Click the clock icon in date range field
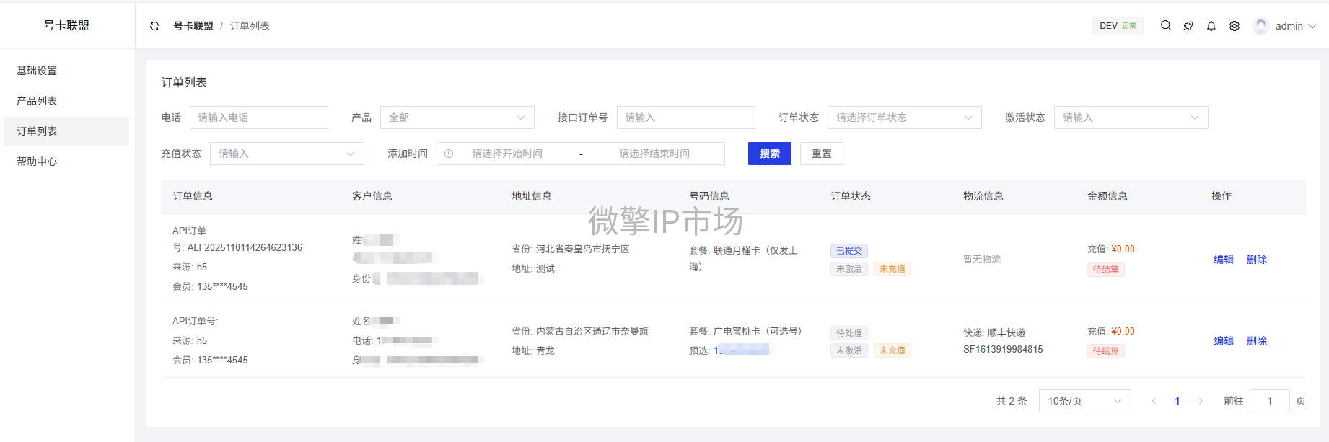The width and height of the screenshot is (1329, 442). (449, 154)
